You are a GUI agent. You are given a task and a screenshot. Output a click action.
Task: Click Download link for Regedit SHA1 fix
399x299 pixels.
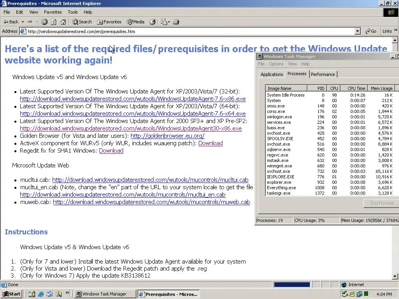coord(111,151)
